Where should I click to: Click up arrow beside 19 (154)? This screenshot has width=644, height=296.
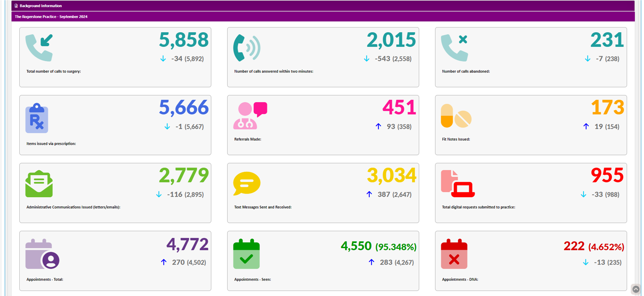click(586, 126)
